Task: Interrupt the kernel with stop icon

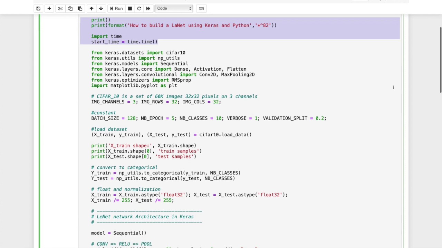Action: click(x=130, y=8)
